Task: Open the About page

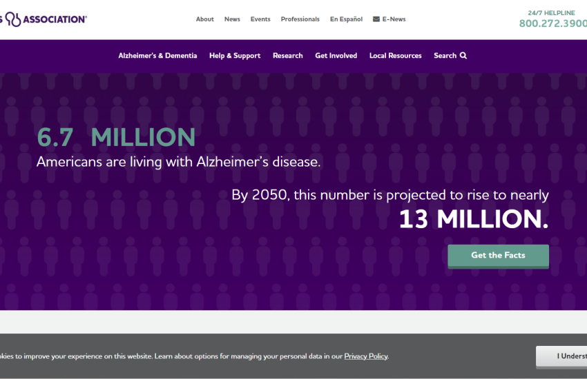Action: (x=205, y=19)
